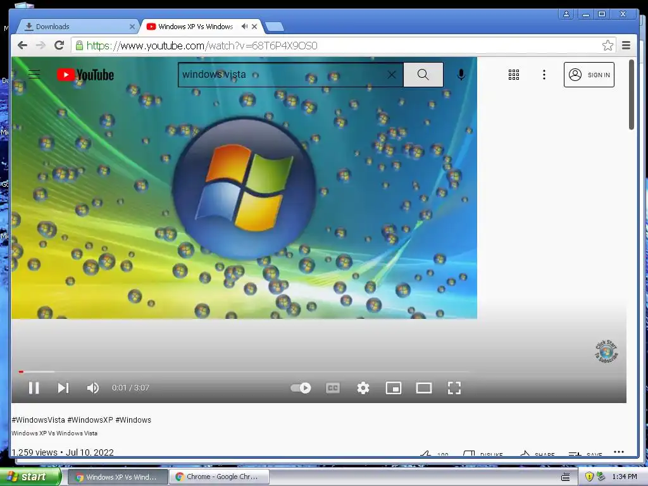Click the taskbar clock 1:34 PM
Image resolution: width=648 pixels, height=486 pixels.
point(625,477)
